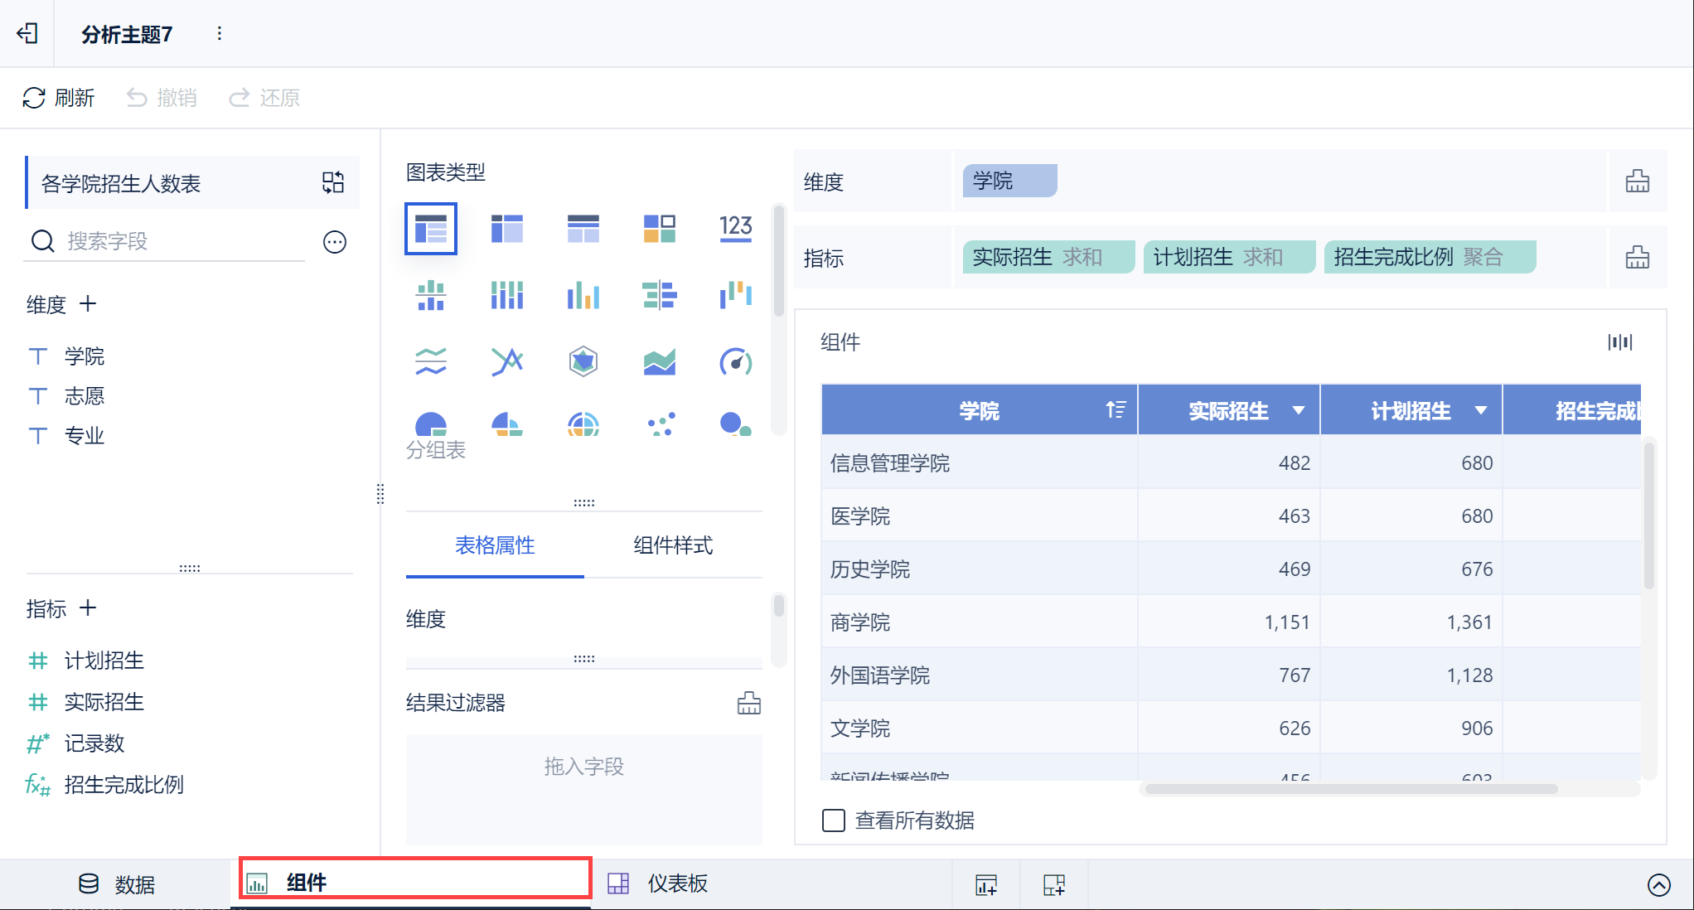Click the pie chart type icon

(430, 424)
